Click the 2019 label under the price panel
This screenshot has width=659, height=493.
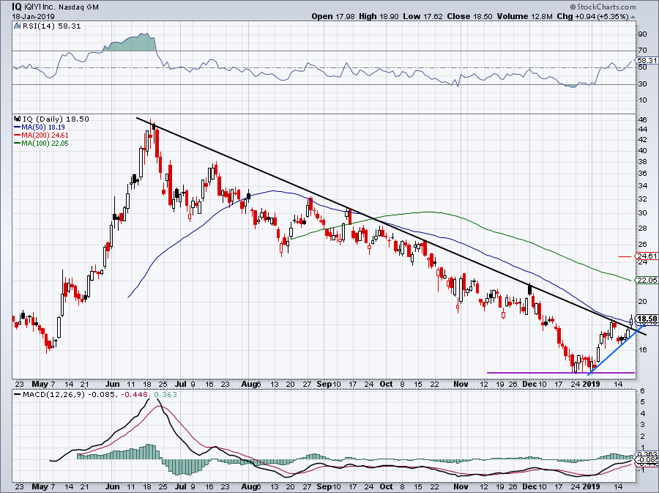click(x=591, y=384)
